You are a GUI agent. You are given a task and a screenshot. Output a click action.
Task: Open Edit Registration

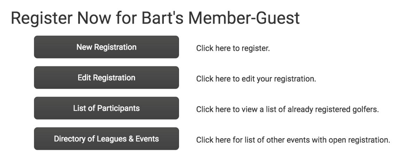click(x=106, y=78)
